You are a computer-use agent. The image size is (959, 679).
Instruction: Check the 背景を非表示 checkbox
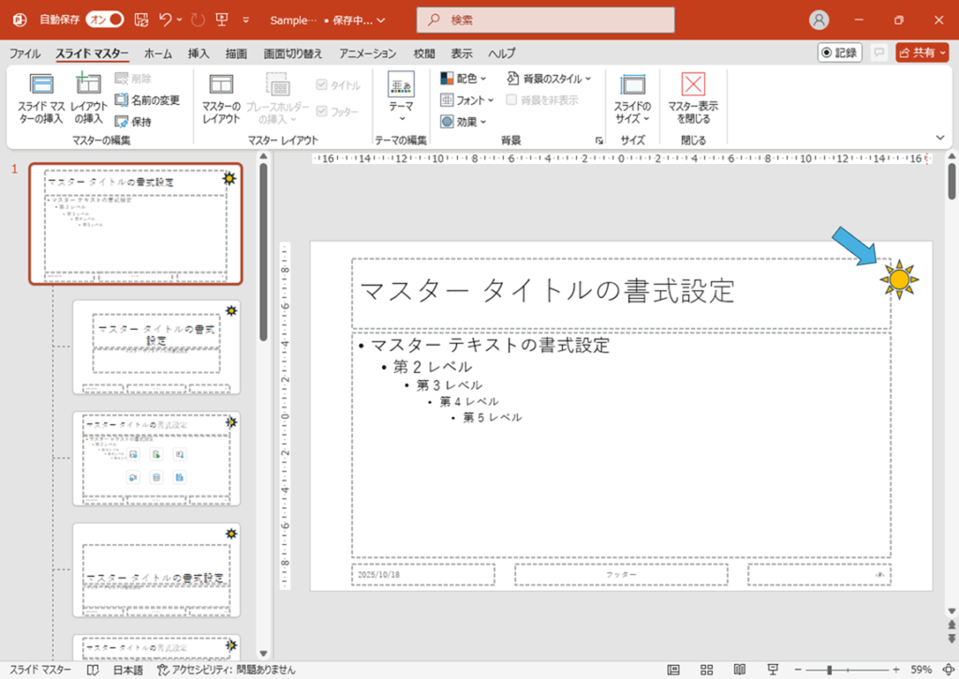[x=511, y=100]
